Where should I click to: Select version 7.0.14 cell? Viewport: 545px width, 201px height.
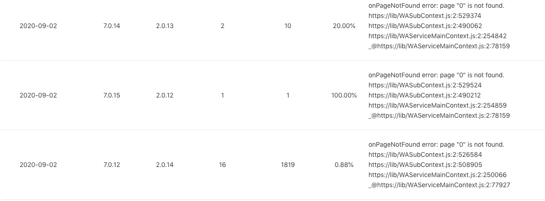[111, 26]
